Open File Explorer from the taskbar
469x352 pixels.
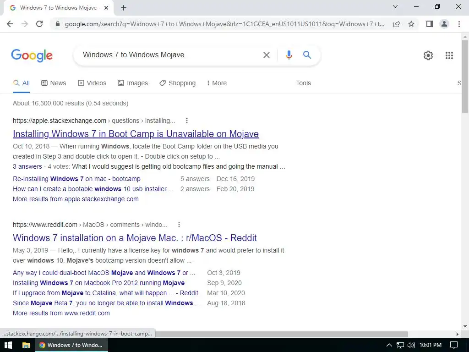click(x=26, y=345)
